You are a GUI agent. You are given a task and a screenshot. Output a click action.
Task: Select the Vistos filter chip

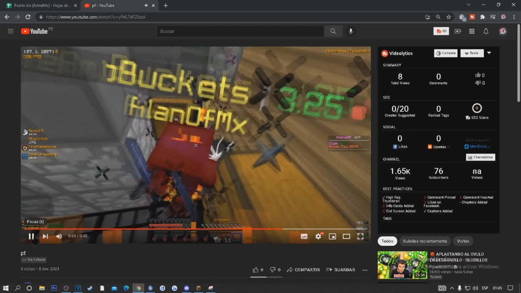pyautogui.click(x=463, y=241)
